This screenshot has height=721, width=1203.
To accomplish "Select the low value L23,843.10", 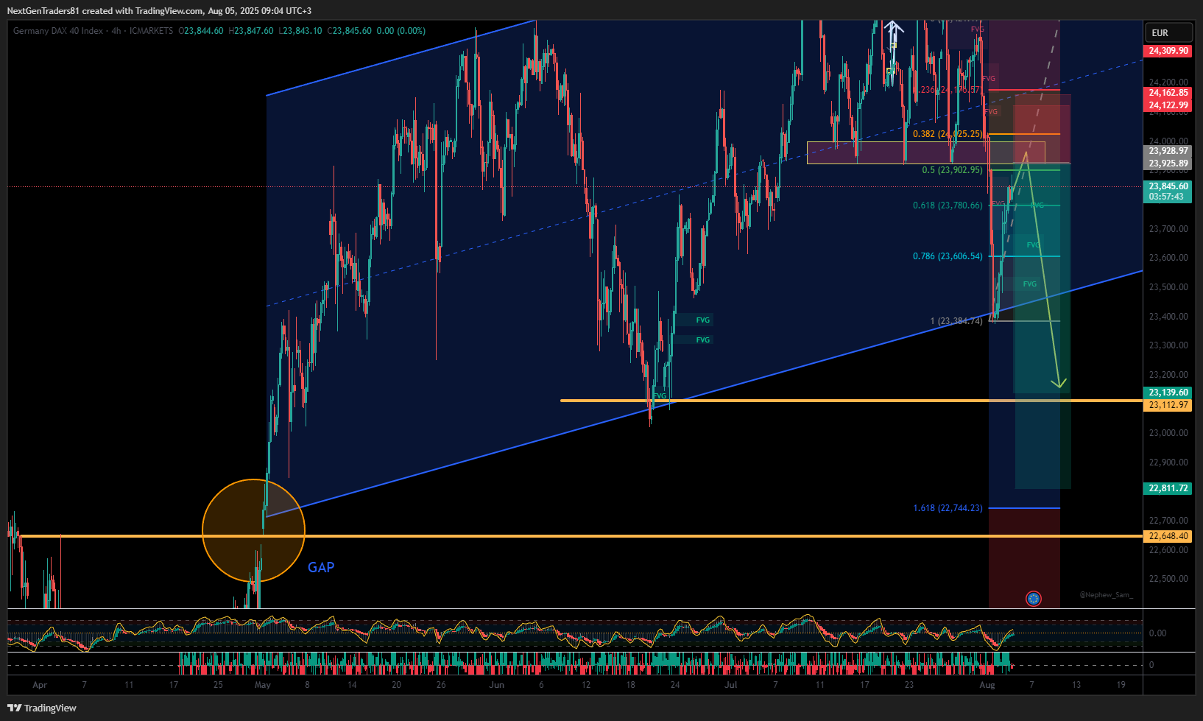I will 300,31.
